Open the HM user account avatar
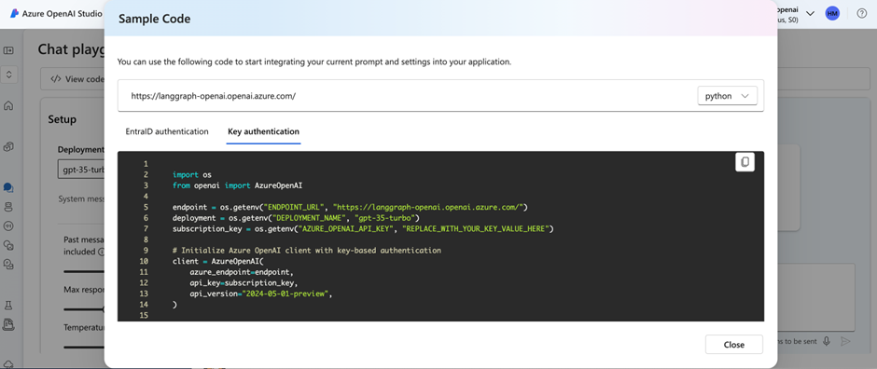This screenshot has height=369, width=877. pyautogui.click(x=832, y=13)
